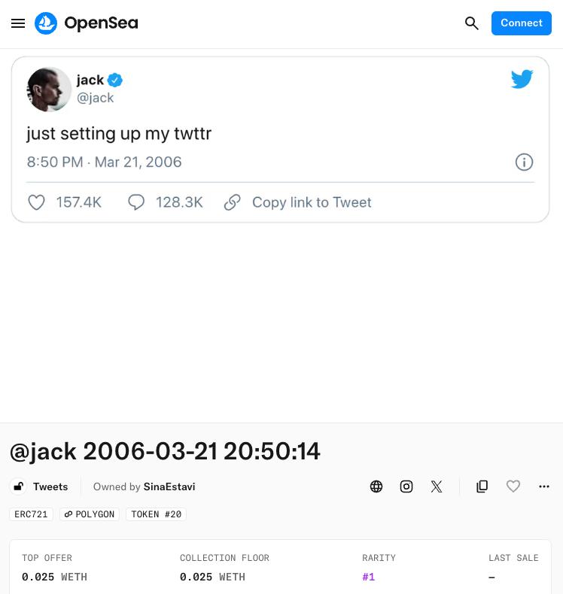This screenshot has height=594, width=563.
Task: Open the Instagram icon link
Action: click(x=406, y=486)
